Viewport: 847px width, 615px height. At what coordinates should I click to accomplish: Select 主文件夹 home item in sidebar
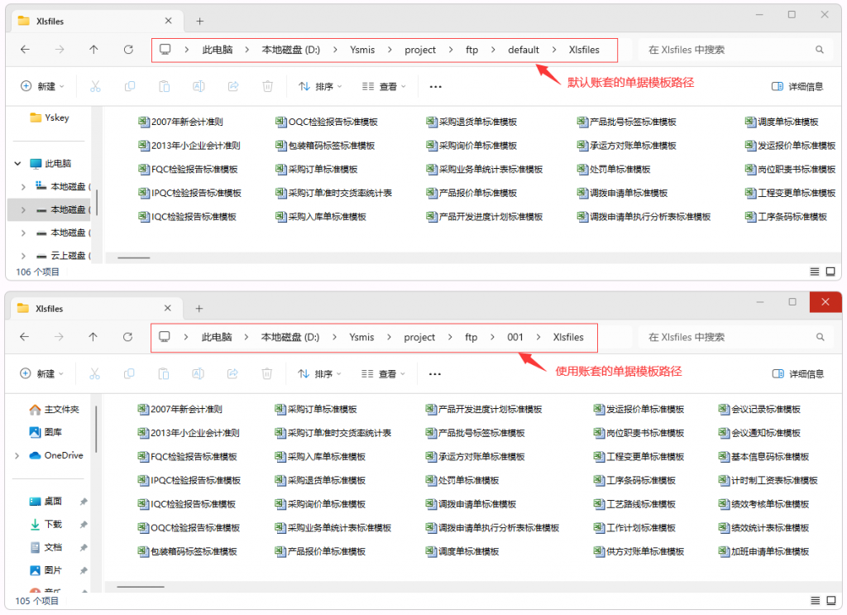[x=61, y=409]
